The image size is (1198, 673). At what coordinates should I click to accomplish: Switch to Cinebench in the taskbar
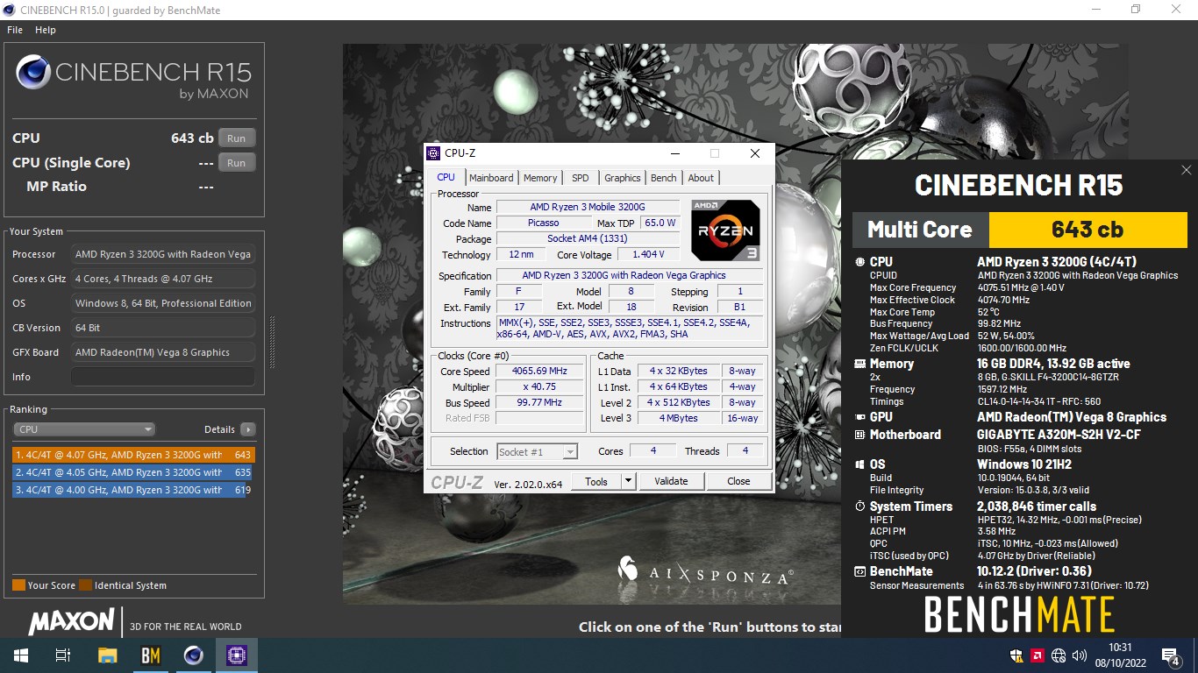point(194,655)
